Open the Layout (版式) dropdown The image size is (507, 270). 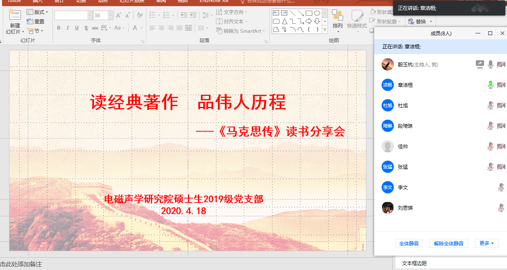click(37, 12)
